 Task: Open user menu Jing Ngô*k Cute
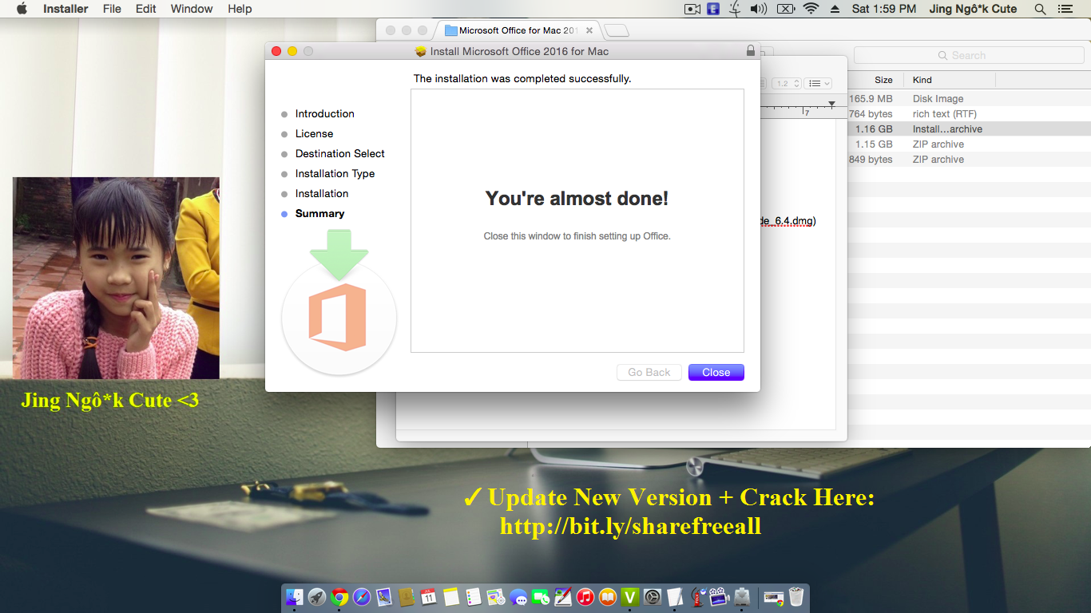coord(973,9)
